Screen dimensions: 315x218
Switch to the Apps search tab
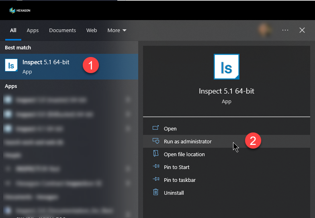tap(33, 31)
